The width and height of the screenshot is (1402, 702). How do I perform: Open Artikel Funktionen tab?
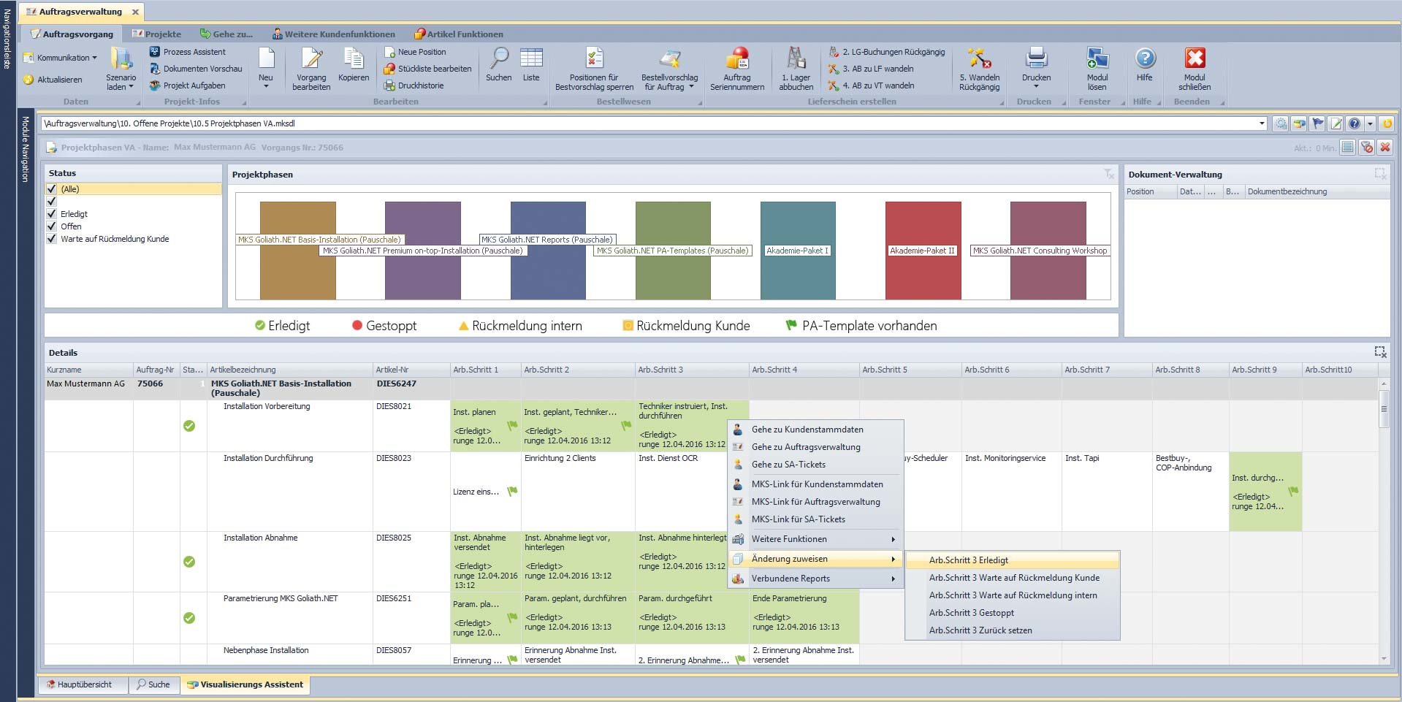(x=459, y=34)
